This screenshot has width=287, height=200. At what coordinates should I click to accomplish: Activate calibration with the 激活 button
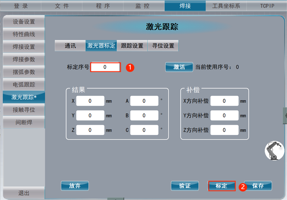click(179, 67)
